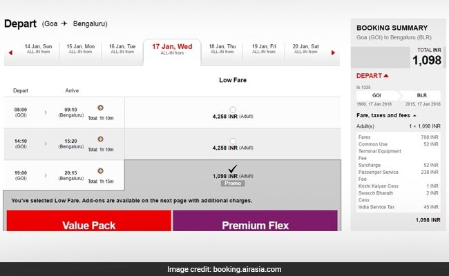Collapse the DEPART section in booking summary
Viewport: 449px width, 276px height.
(x=385, y=75)
